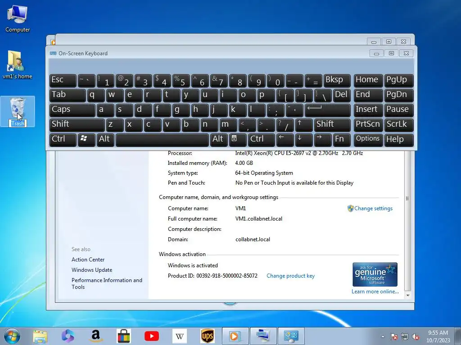Switch to On-Screen Keyboard taskbar button
This screenshot has width=461, height=345.
click(x=263, y=336)
